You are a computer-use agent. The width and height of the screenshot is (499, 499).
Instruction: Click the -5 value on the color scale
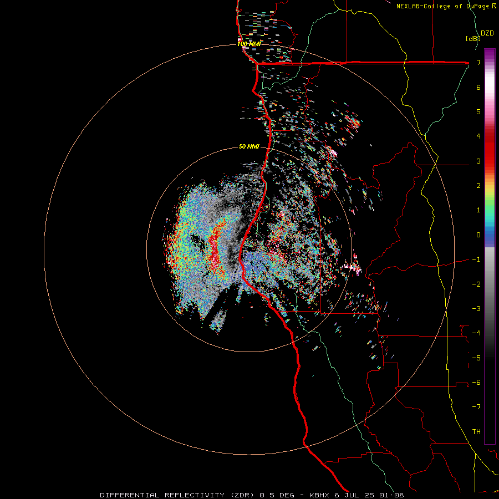coord(476,358)
